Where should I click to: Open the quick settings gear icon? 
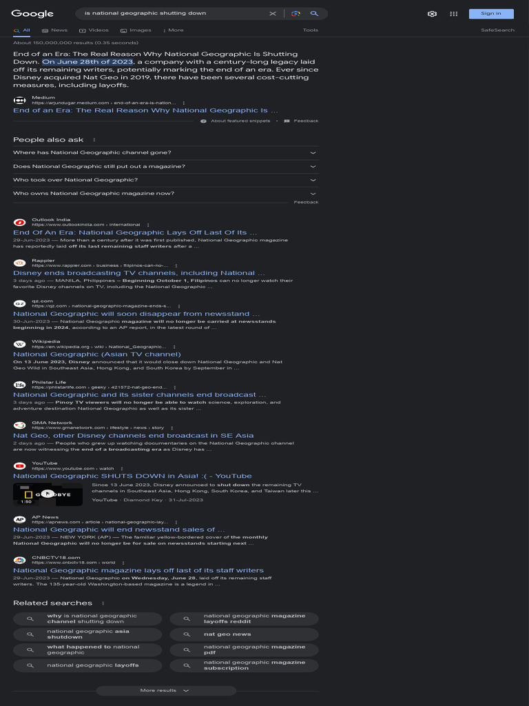[433, 14]
